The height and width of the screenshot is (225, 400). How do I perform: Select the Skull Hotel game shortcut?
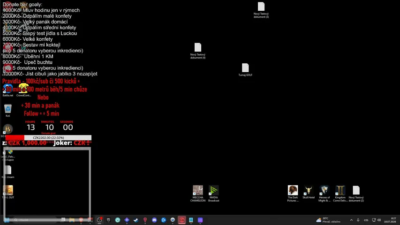click(309, 192)
